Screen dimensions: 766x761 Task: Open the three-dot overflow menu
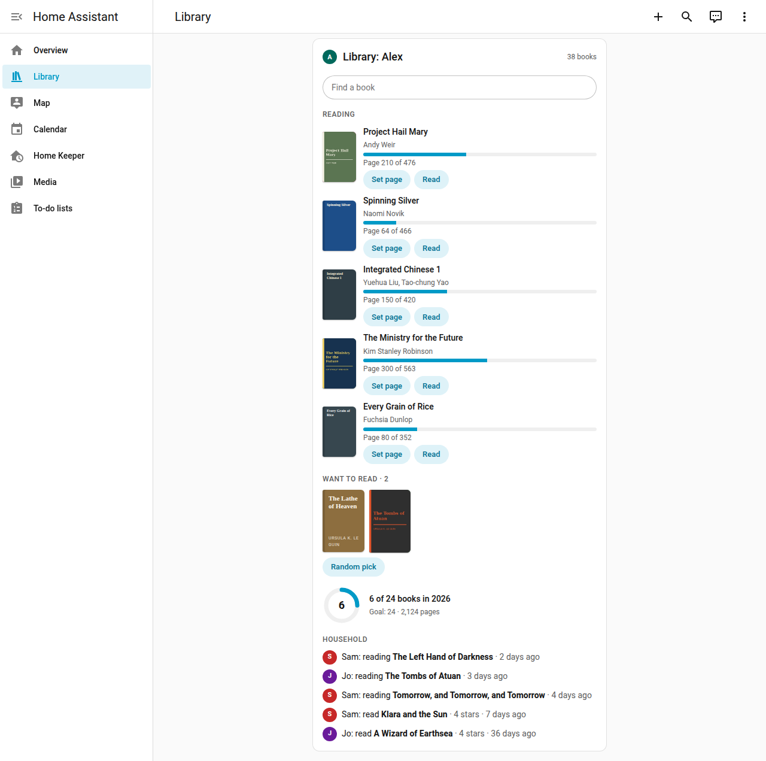[744, 17]
